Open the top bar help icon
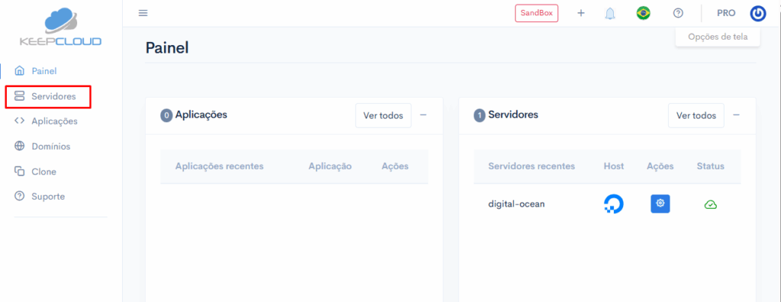 (x=678, y=13)
